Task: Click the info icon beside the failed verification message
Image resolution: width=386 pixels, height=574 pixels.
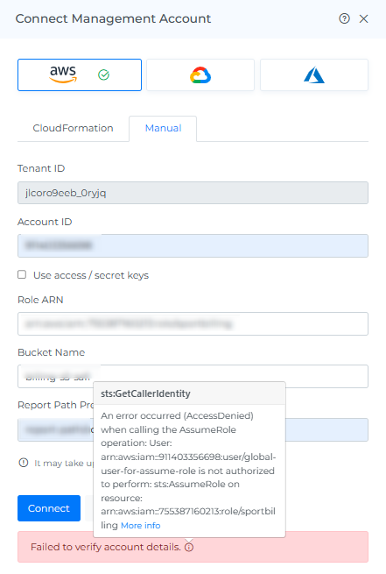Action: (189, 548)
